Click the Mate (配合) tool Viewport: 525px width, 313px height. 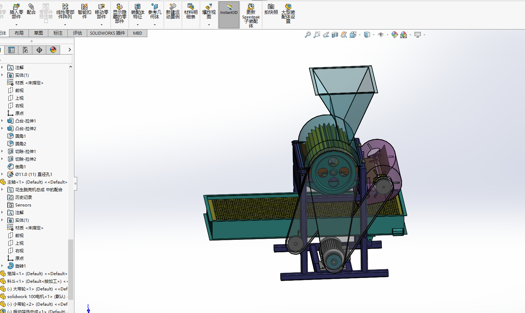[x=31, y=9]
